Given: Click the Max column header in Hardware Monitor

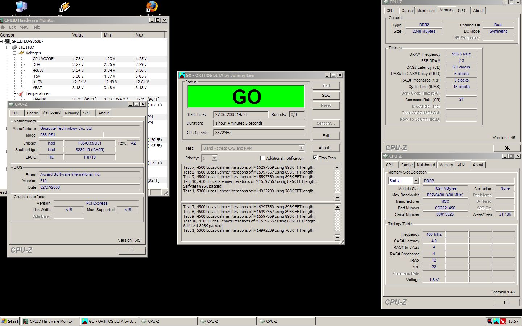Looking at the screenshot, I should point(149,35).
